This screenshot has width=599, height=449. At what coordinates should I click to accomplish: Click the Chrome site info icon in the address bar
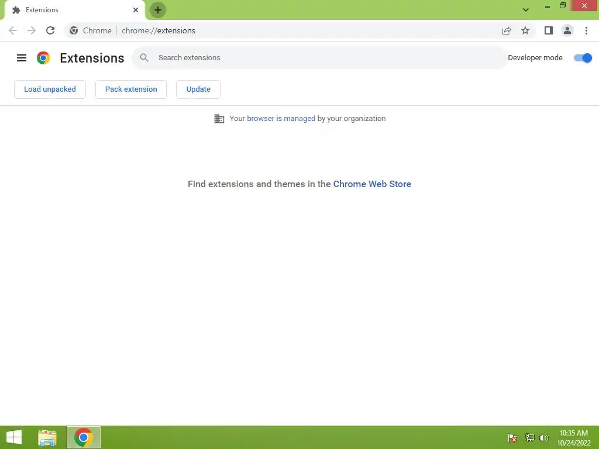click(x=74, y=30)
